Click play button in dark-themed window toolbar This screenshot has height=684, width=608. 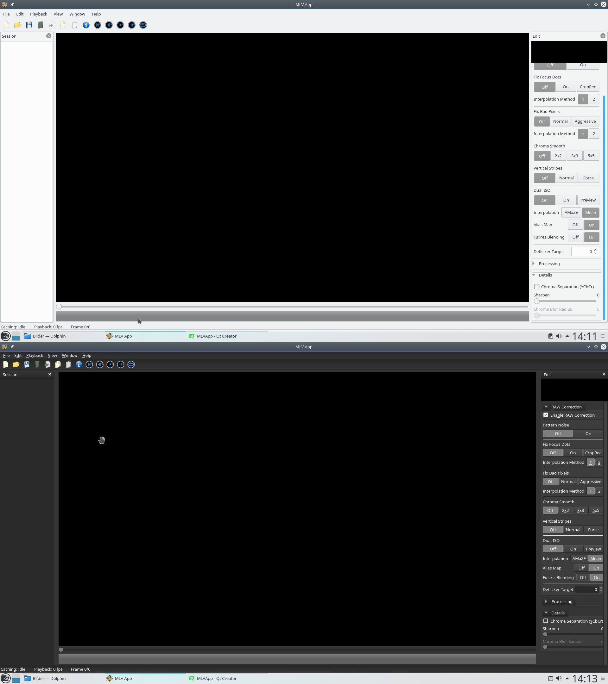[110, 364]
